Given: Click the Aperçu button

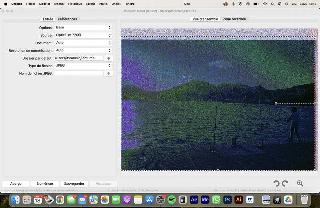Looking at the screenshot, I should point(16,184).
